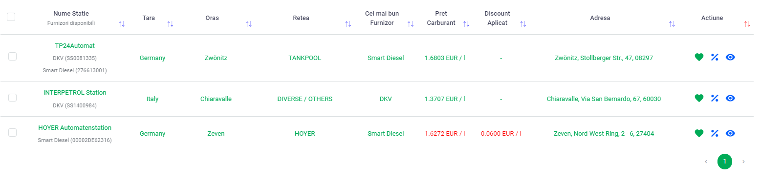Go to pagination page 1 button
Viewport: 760px width, 184px height.
725,161
